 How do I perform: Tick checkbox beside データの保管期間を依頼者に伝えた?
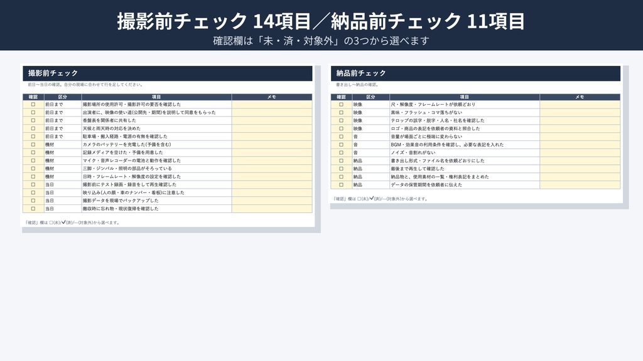tap(341, 185)
